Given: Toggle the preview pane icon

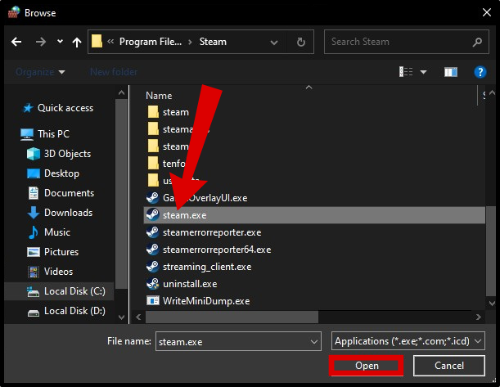Looking at the screenshot, I should 451,72.
